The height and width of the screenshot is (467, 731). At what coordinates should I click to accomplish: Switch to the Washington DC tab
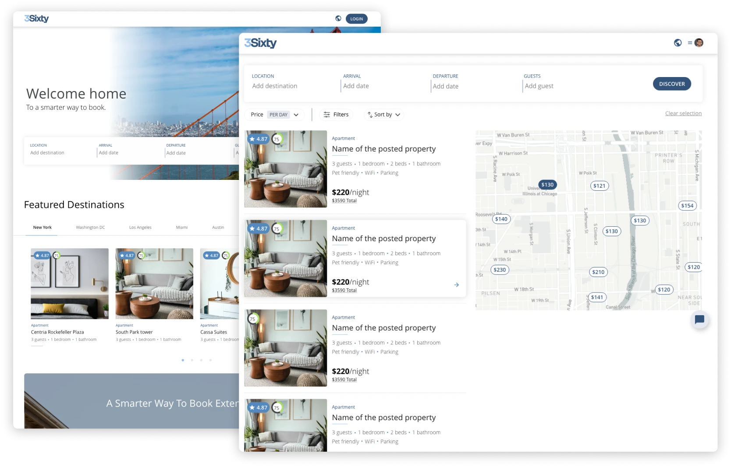[90, 228]
